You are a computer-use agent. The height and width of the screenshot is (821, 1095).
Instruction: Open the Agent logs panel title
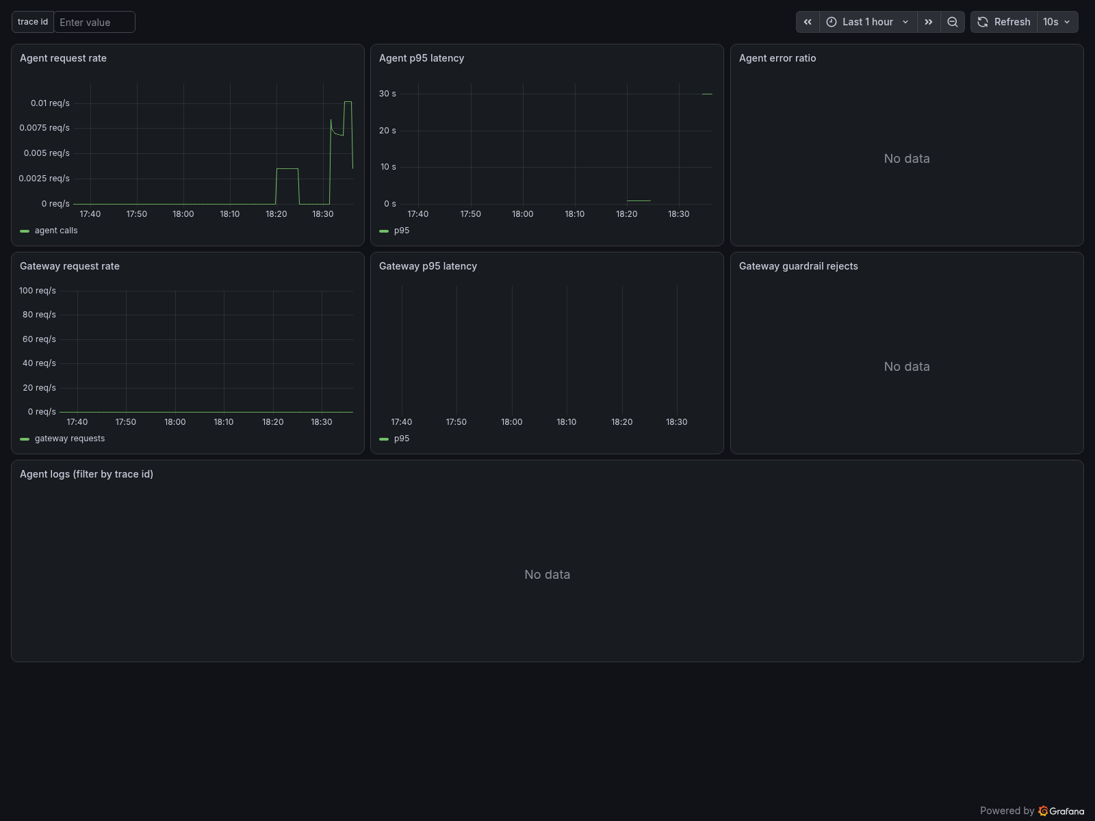[x=86, y=474]
